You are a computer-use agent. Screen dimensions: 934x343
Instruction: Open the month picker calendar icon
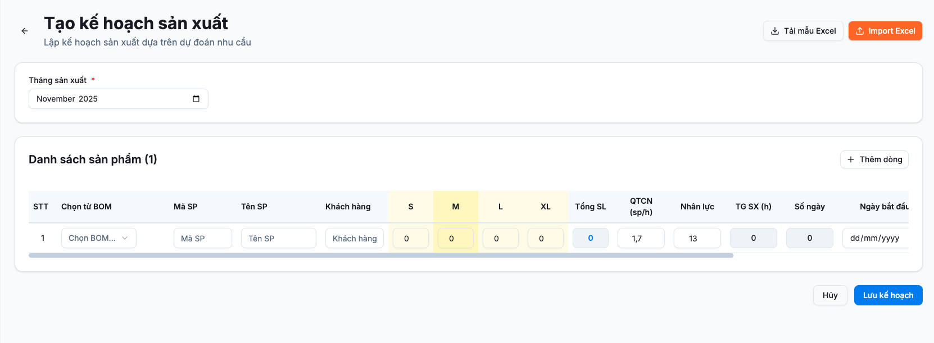[196, 99]
